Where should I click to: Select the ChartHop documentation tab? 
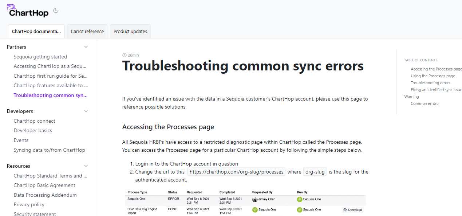(36, 32)
